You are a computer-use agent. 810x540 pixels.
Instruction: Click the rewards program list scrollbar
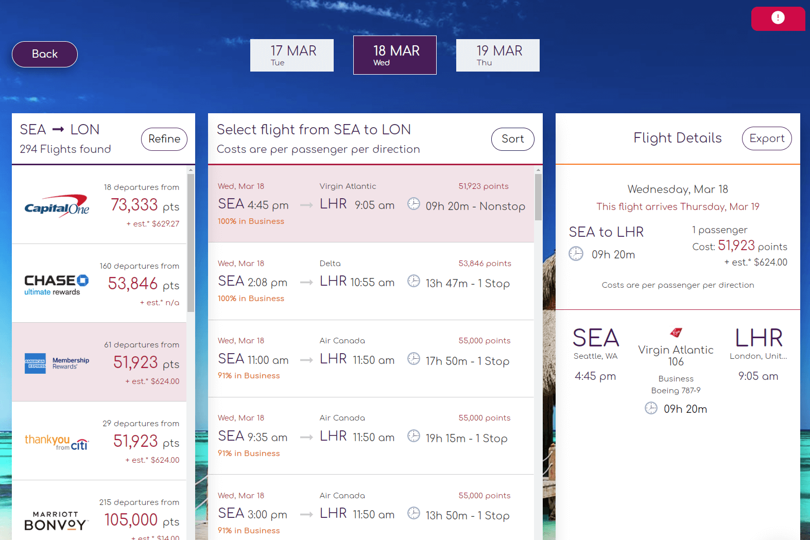pos(191,242)
